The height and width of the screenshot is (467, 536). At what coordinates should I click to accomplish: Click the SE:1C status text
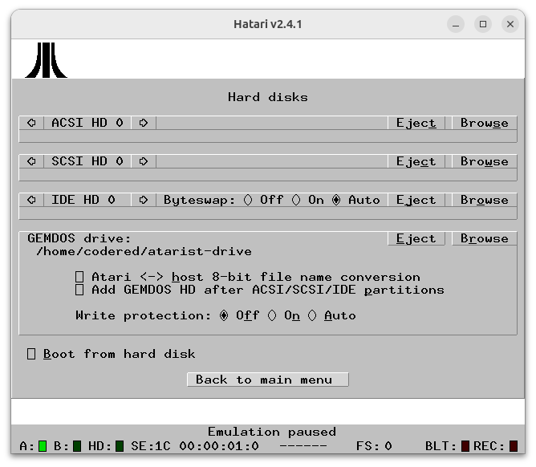click(x=151, y=446)
